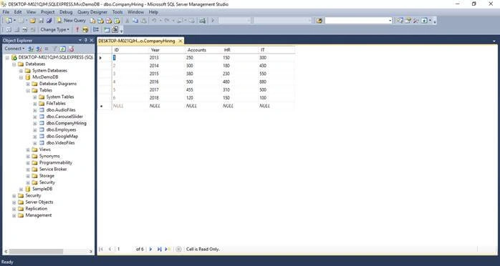Image resolution: width=500 pixels, height=266 pixels.
Task: Move to last record button
Action: [159, 249]
